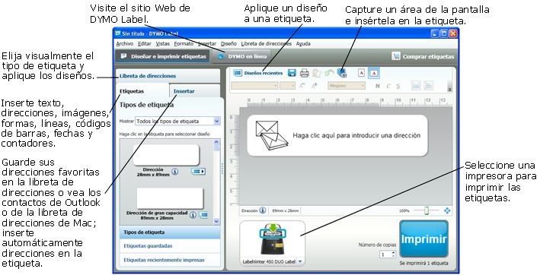Screen dimensions: 540x275
Task: Switch to the Insertar tab
Action: coord(184,91)
